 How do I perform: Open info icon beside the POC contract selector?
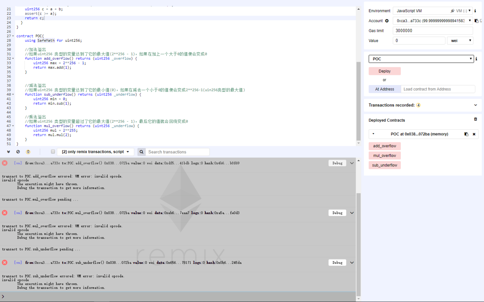coord(476,59)
